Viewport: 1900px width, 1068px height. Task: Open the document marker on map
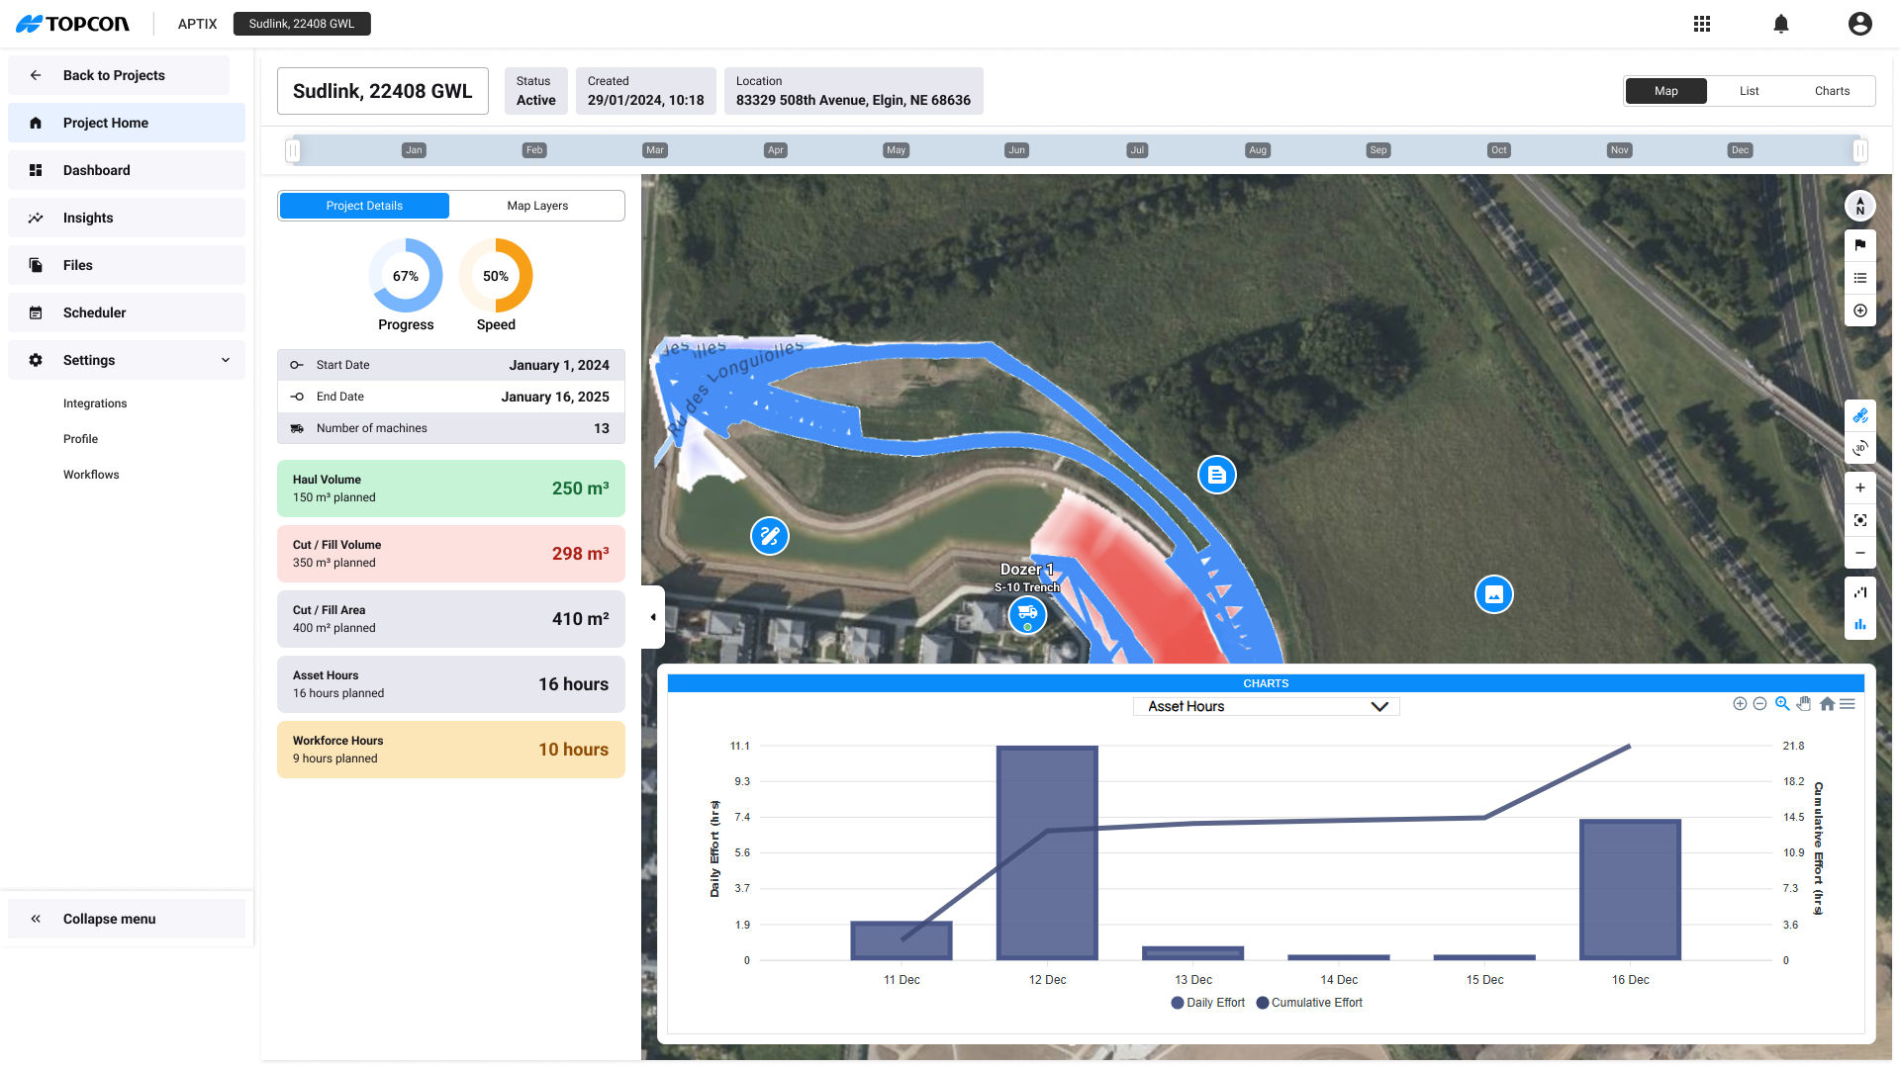point(1216,475)
